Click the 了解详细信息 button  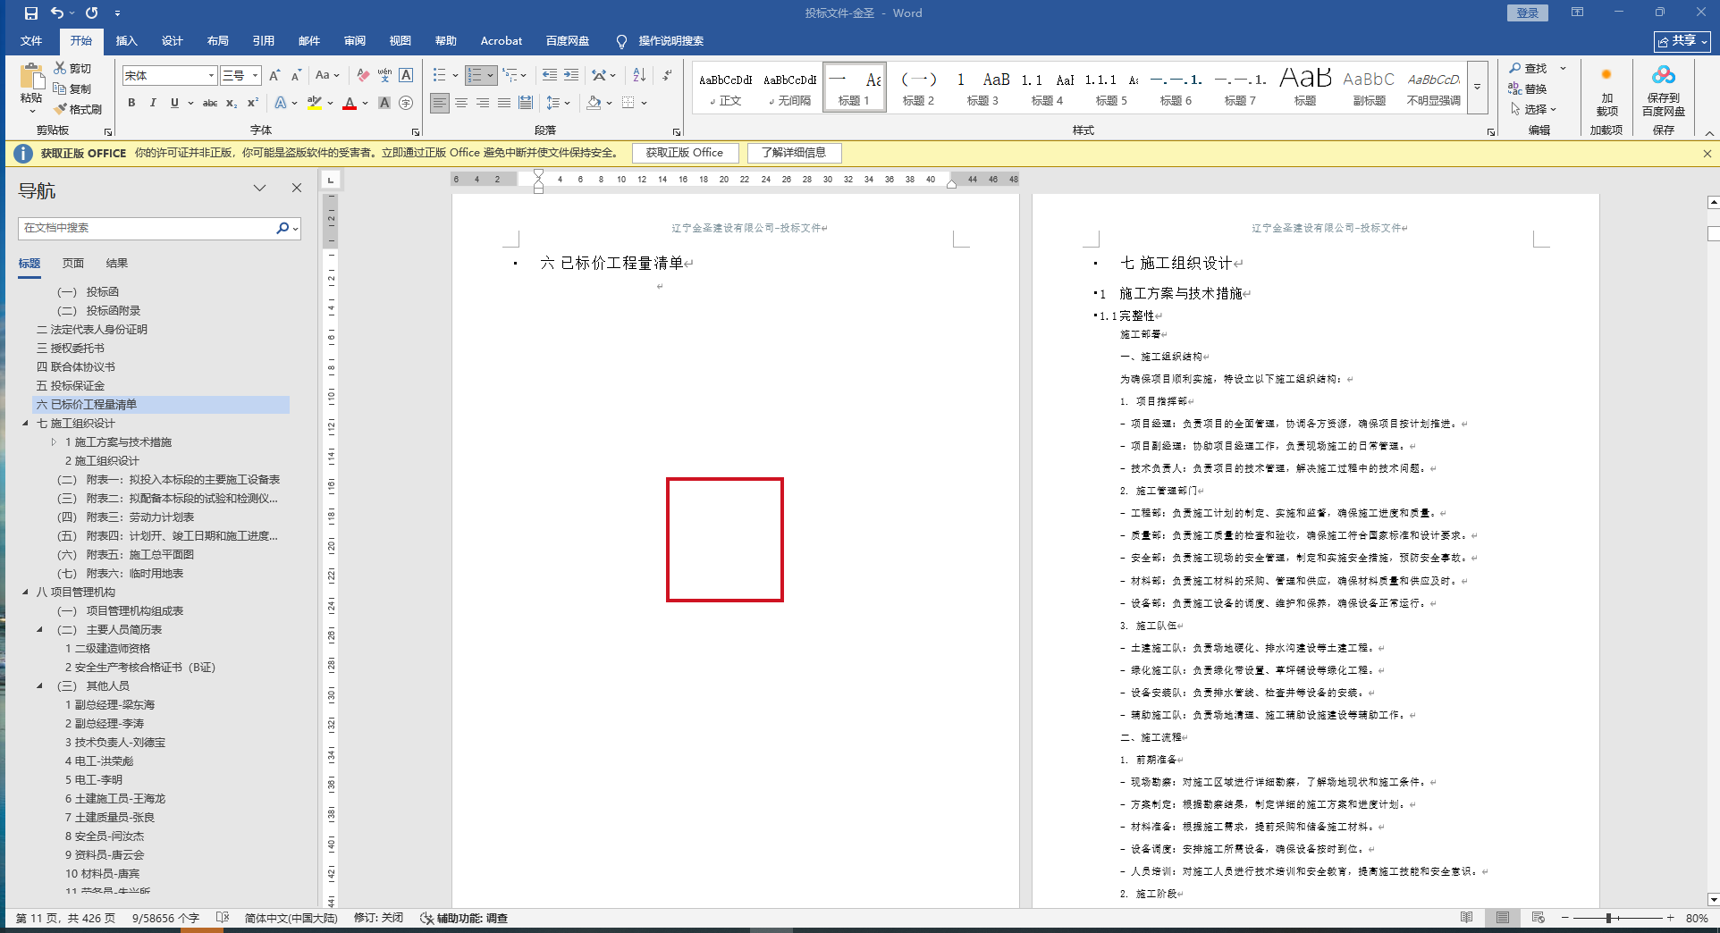[794, 153]
